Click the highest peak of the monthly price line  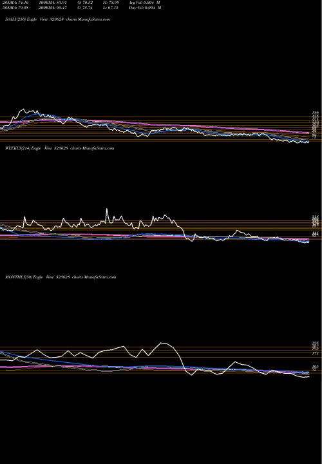click(162, 343)
